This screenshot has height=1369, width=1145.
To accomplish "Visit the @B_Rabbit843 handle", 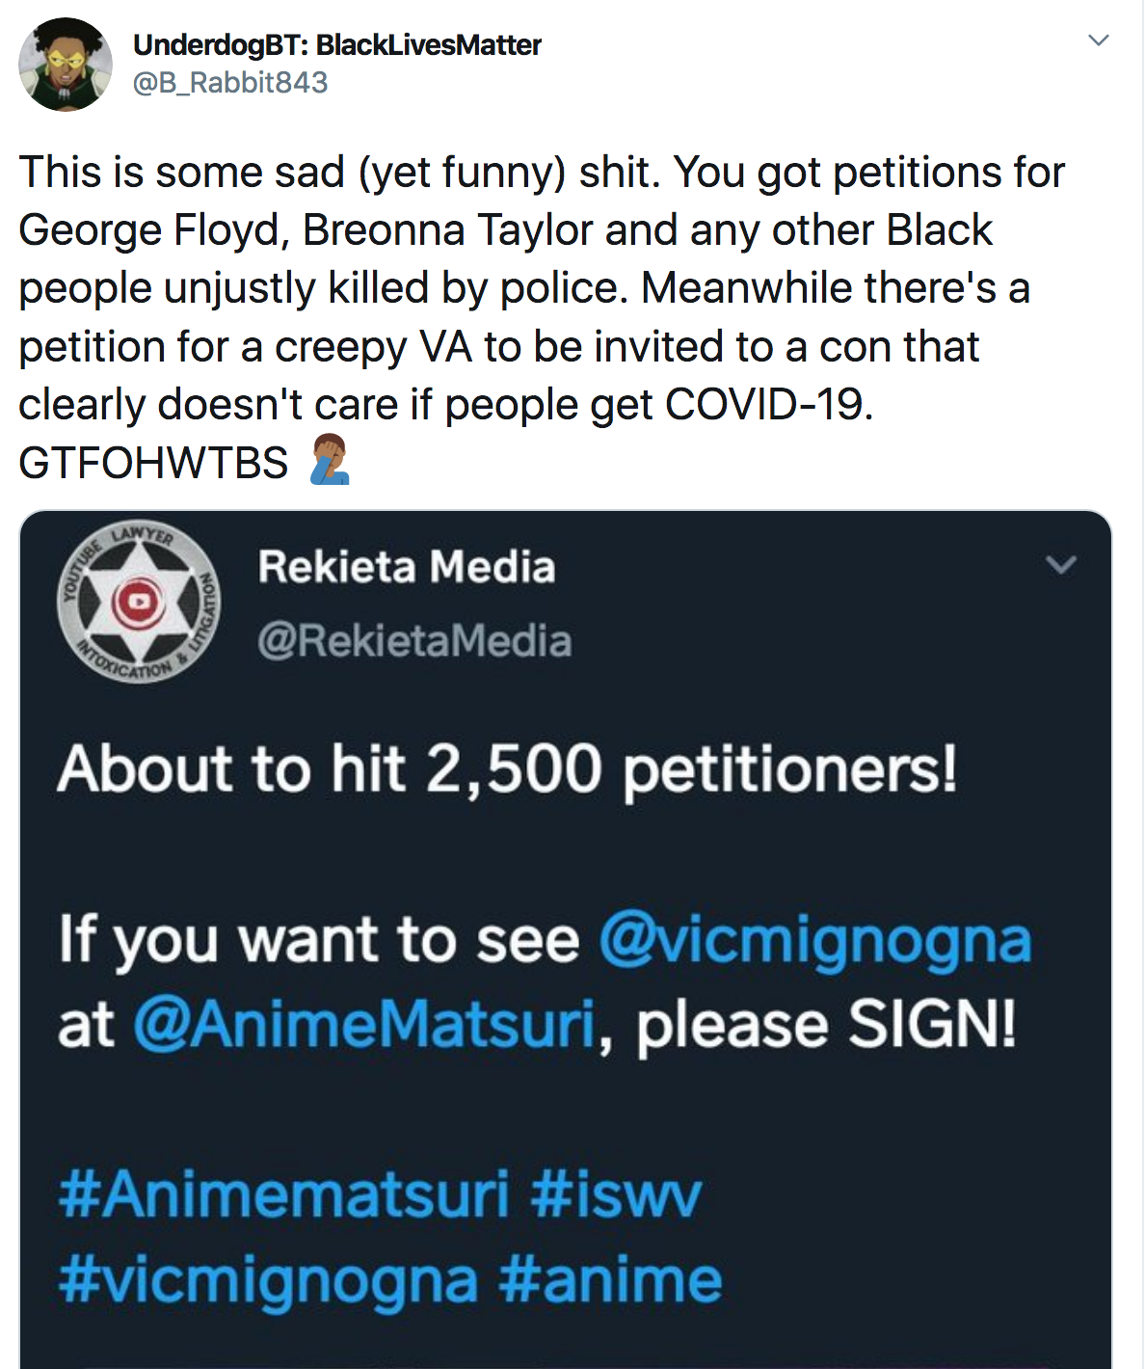I will (x=230, y=83).
